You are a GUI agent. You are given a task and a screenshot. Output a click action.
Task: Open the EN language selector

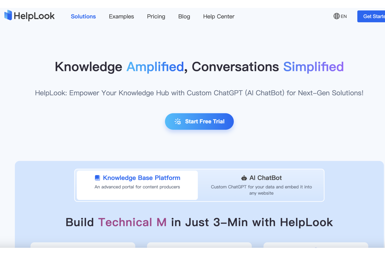(x=344, y=16)
